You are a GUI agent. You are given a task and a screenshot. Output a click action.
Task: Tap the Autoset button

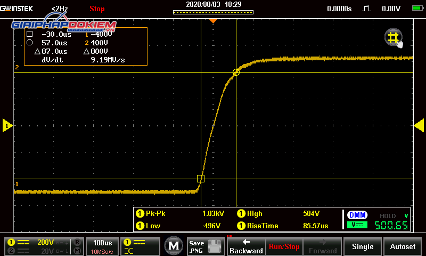403,246
